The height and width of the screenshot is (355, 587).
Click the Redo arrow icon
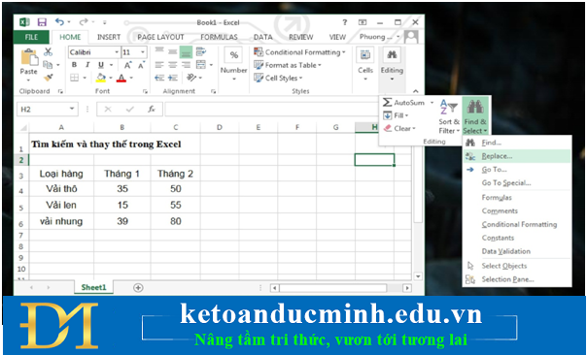pos(84,22)
